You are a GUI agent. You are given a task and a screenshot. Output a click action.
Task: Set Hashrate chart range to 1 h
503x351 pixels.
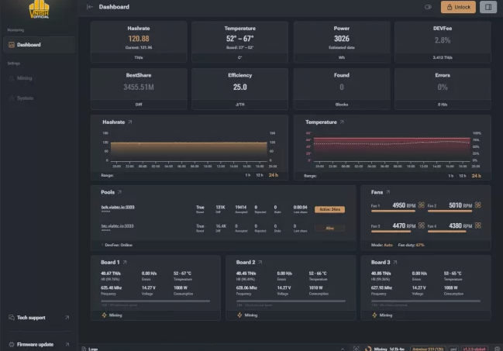(x=248, y=175)
